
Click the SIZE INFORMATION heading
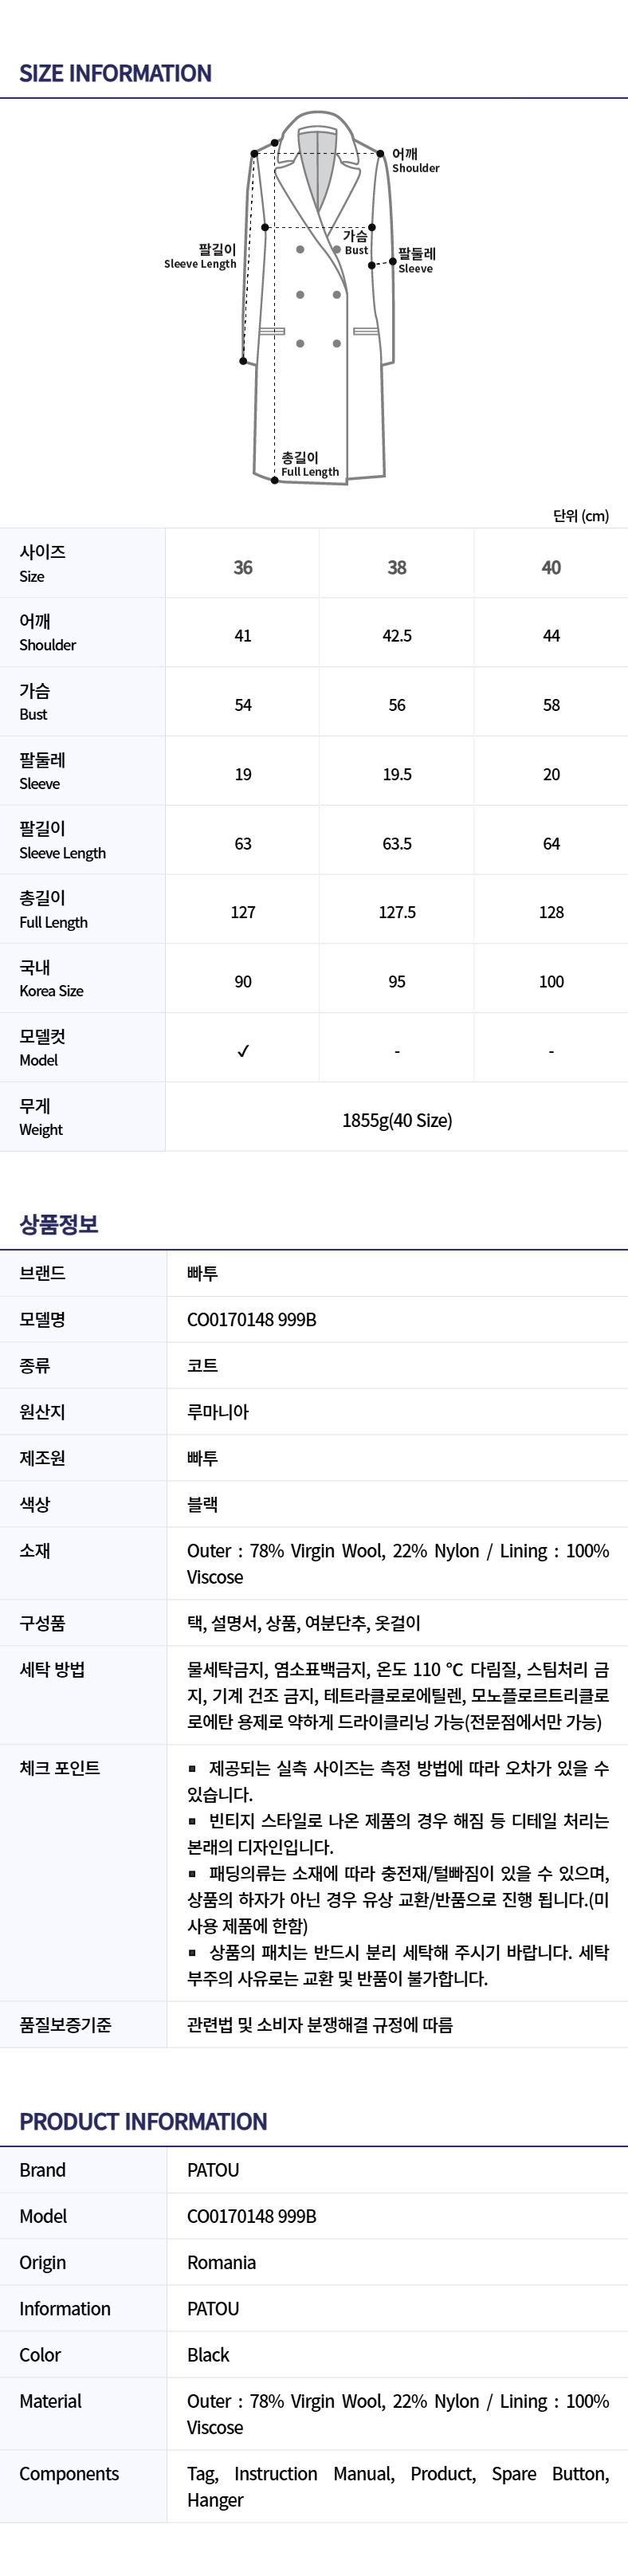[x=115, y=73]
